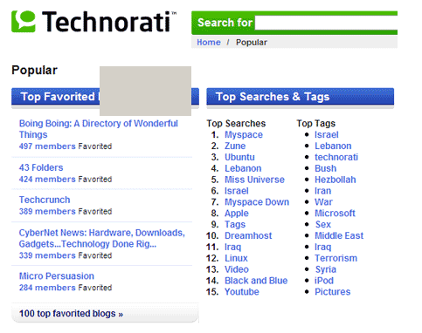
Task: Click the Ubuntu search link
Action: [239, 157]
